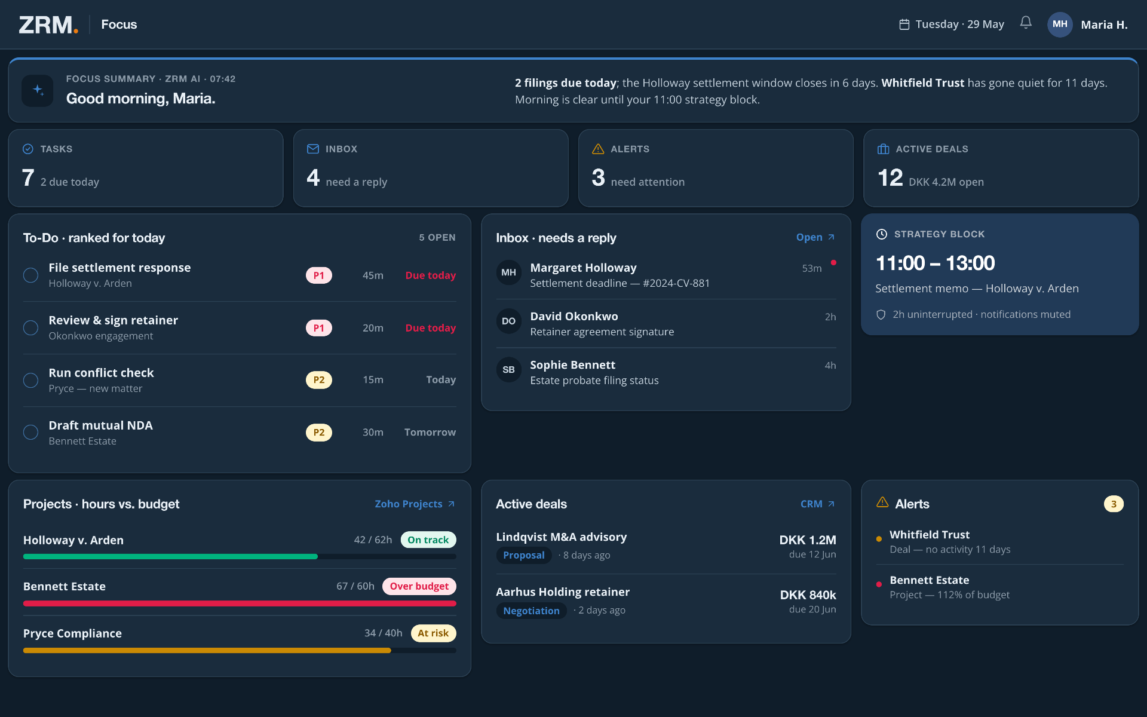Follow the CRM link
Image resolution: width=1147 pixels, height=717 pixels.
click(817, 504)
